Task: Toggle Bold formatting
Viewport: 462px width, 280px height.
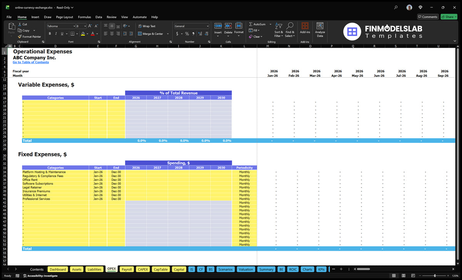Action: 50,34
